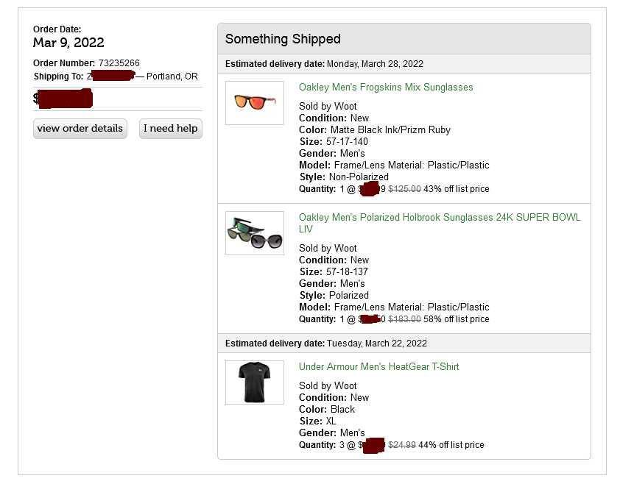Click the Portland, OR shipping address
Viewport: 620px width, 484px height.
(172, 76)
